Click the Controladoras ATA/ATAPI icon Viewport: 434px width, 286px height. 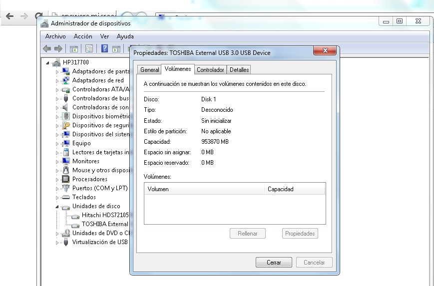(66, 90)
